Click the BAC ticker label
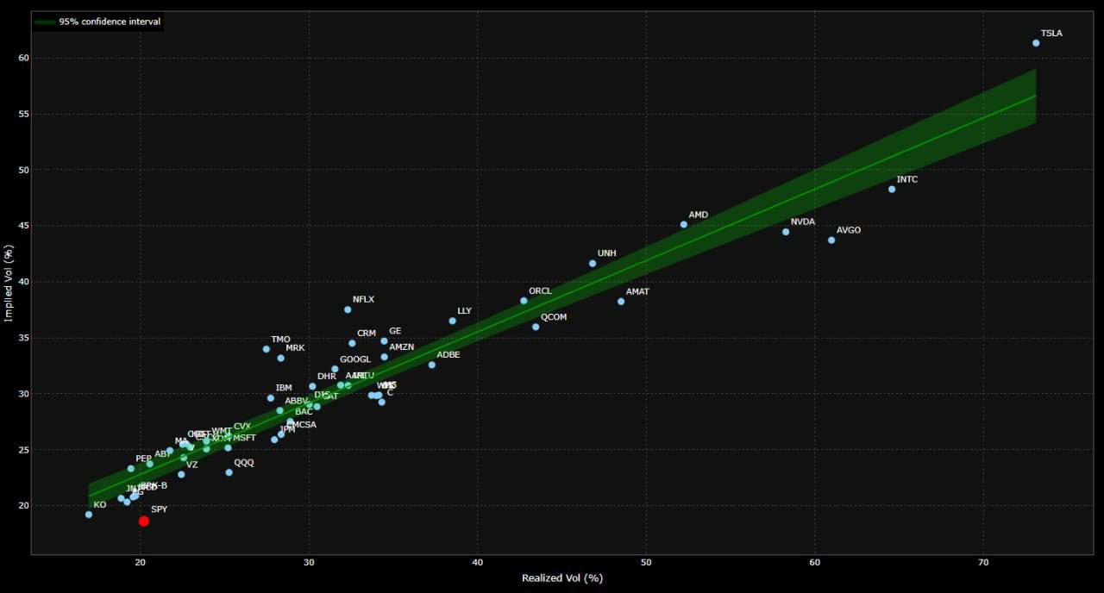 pos(304,412)
